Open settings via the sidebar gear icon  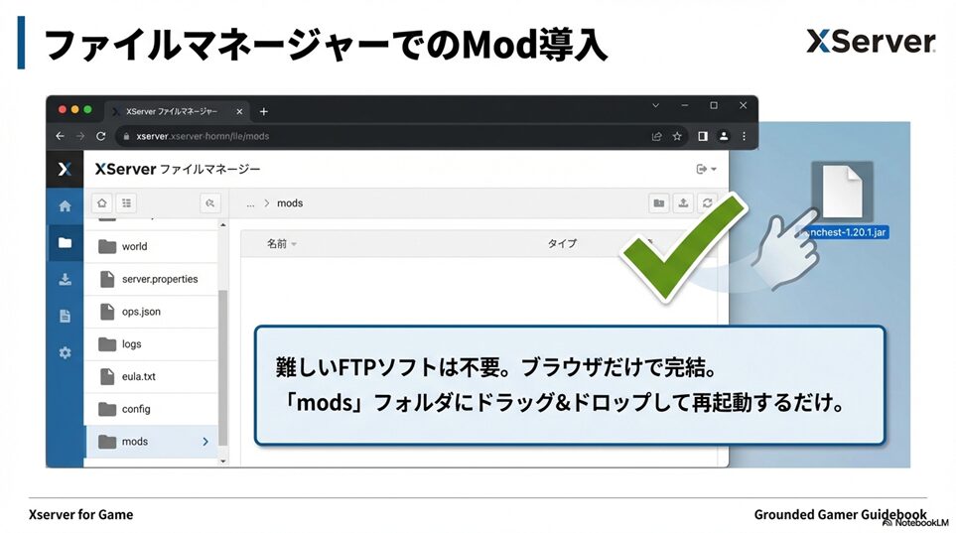click(65, 352)
